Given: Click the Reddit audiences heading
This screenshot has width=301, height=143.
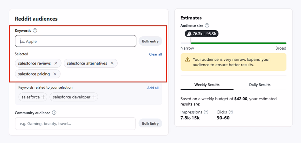Looking at the screenshot, I should click(x=36, y=19).
